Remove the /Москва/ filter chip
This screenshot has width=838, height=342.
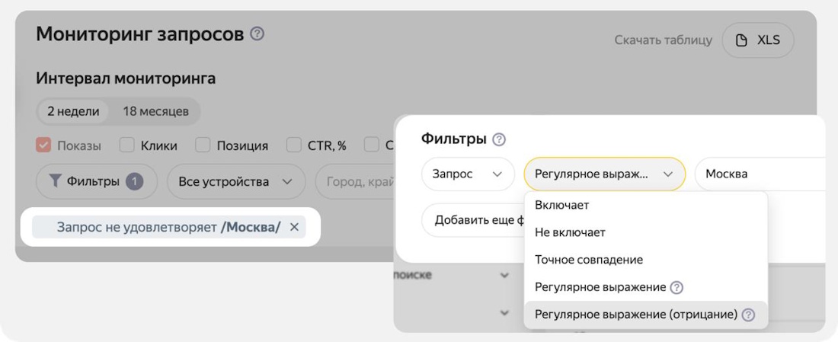click(x=294, y=227)
